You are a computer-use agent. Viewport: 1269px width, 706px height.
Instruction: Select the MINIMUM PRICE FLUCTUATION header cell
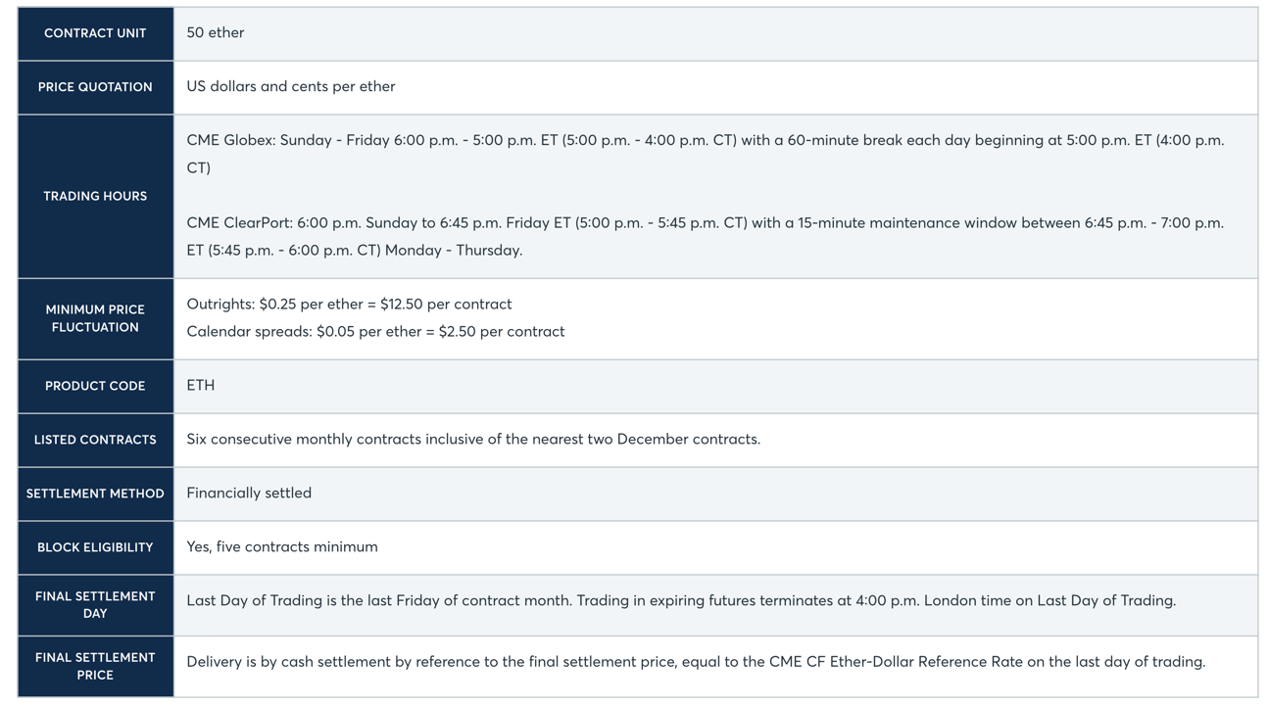click(x=95, y=318)
